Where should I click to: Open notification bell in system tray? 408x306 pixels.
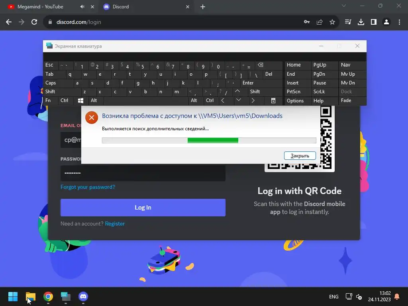(397, 296)
